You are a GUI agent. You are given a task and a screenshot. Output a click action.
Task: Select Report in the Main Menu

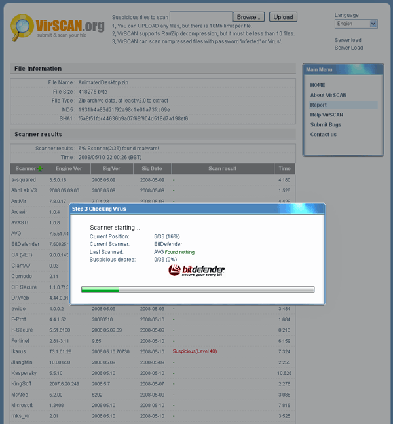343,105
